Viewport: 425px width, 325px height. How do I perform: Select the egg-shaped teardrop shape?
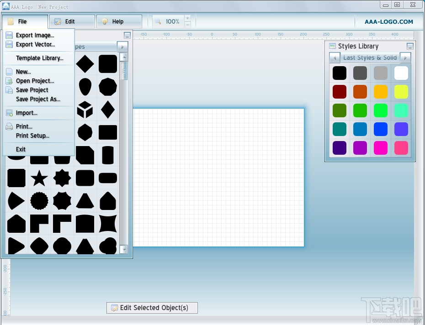[85, 87]
